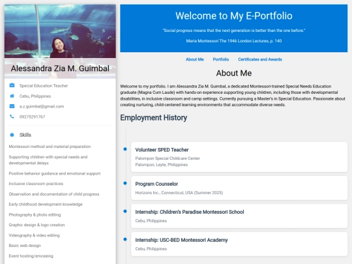The width and height of the screenshot is (352, 264).
Task: Click the Special Education Teacher text
Action: pyautogui.click(x=44, y=86)
